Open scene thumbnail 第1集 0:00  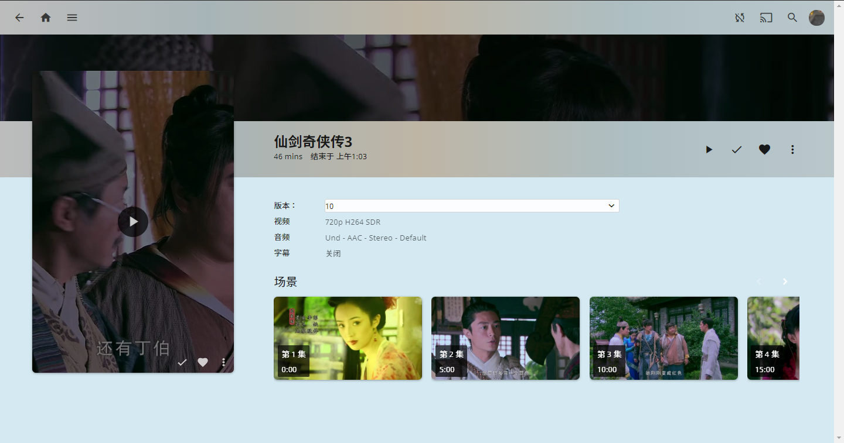(348, 338)
